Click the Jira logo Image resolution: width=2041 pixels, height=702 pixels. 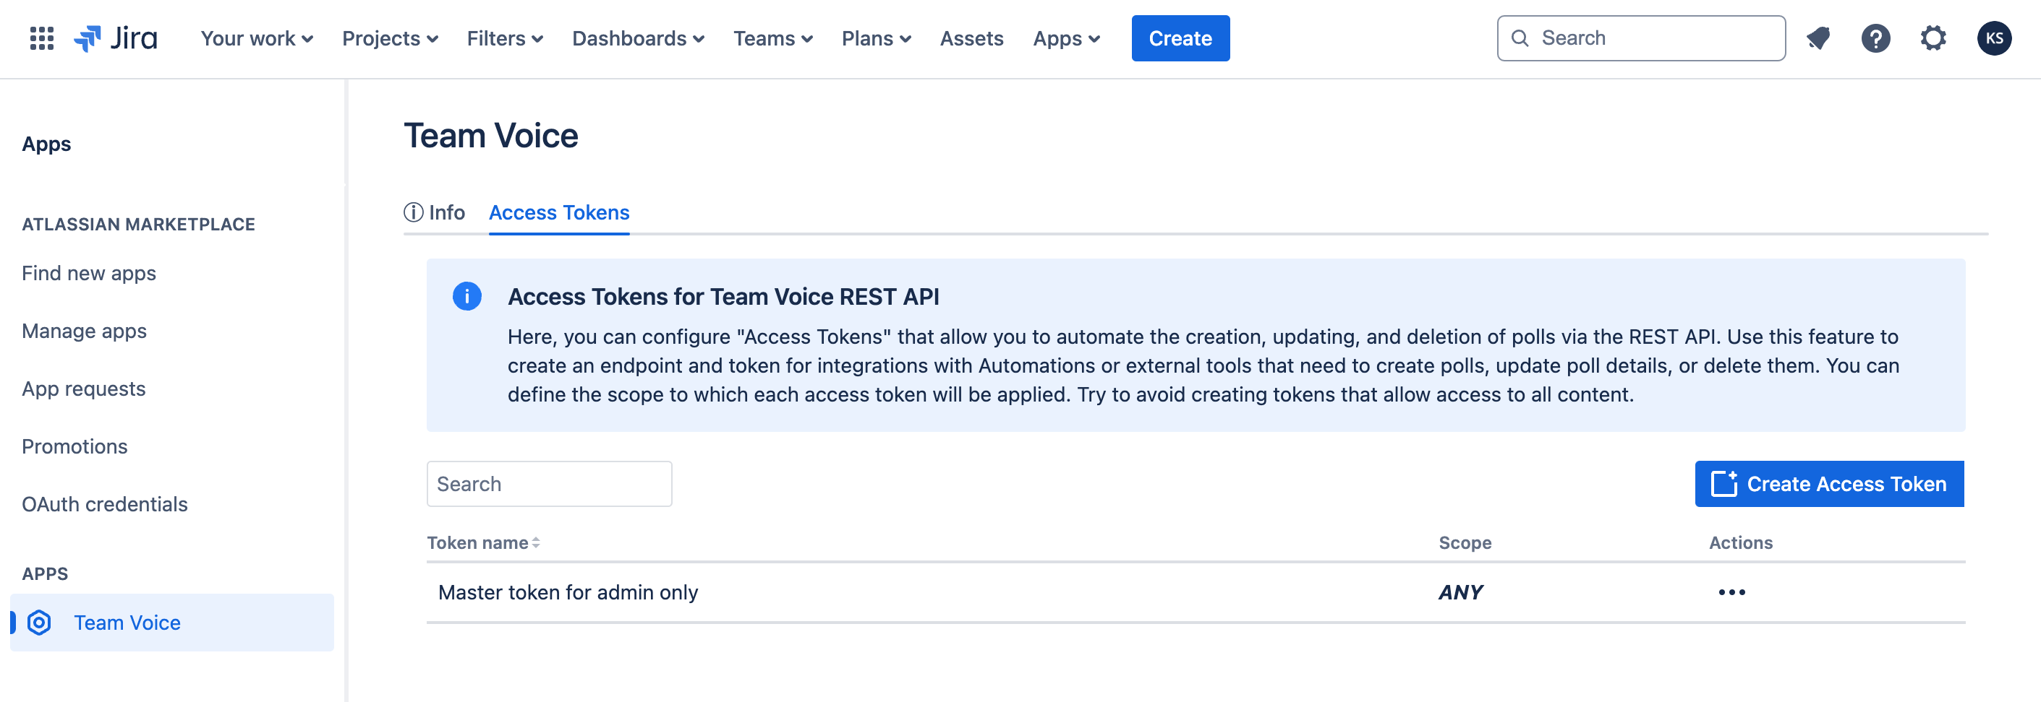[116, 38]
